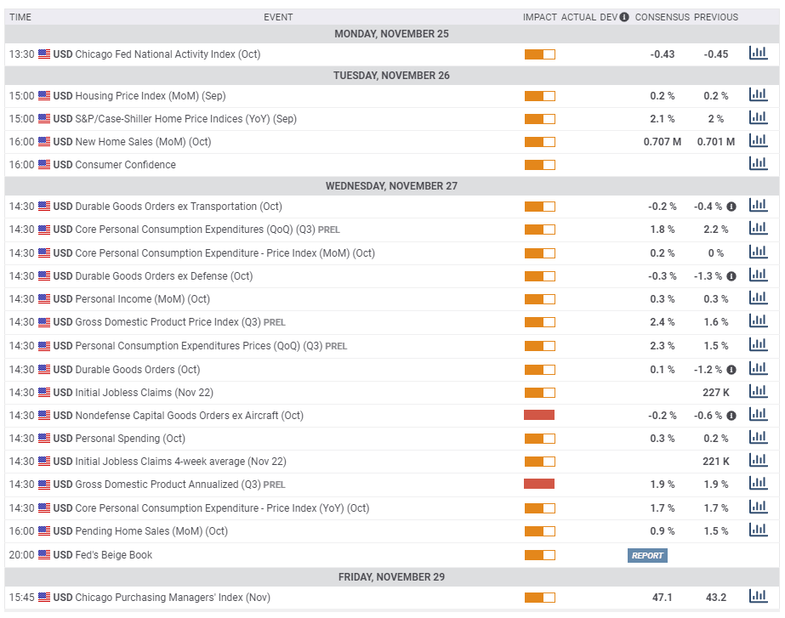Open the chart for Initial Jobless Claims
Screen dimensions: 785x618
[757, 391]
